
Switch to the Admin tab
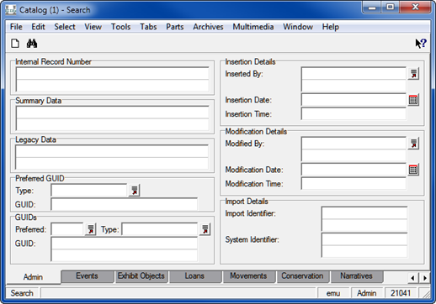click(33, 277)
